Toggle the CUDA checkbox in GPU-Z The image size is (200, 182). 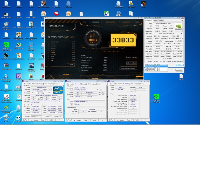click(x=161, y=61)
